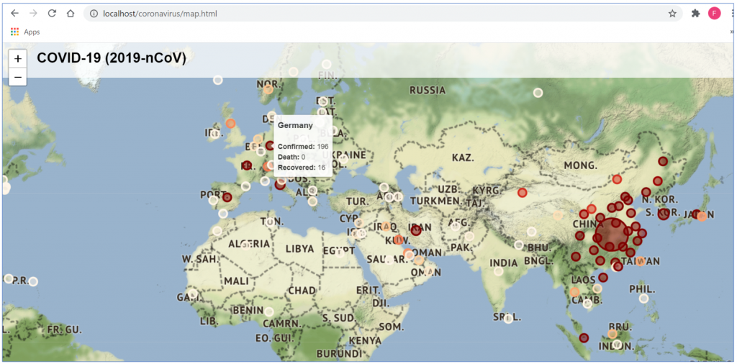This screenshot has width=737, height=364.
Task: Go to browser home page
Action: click(70, 14)
